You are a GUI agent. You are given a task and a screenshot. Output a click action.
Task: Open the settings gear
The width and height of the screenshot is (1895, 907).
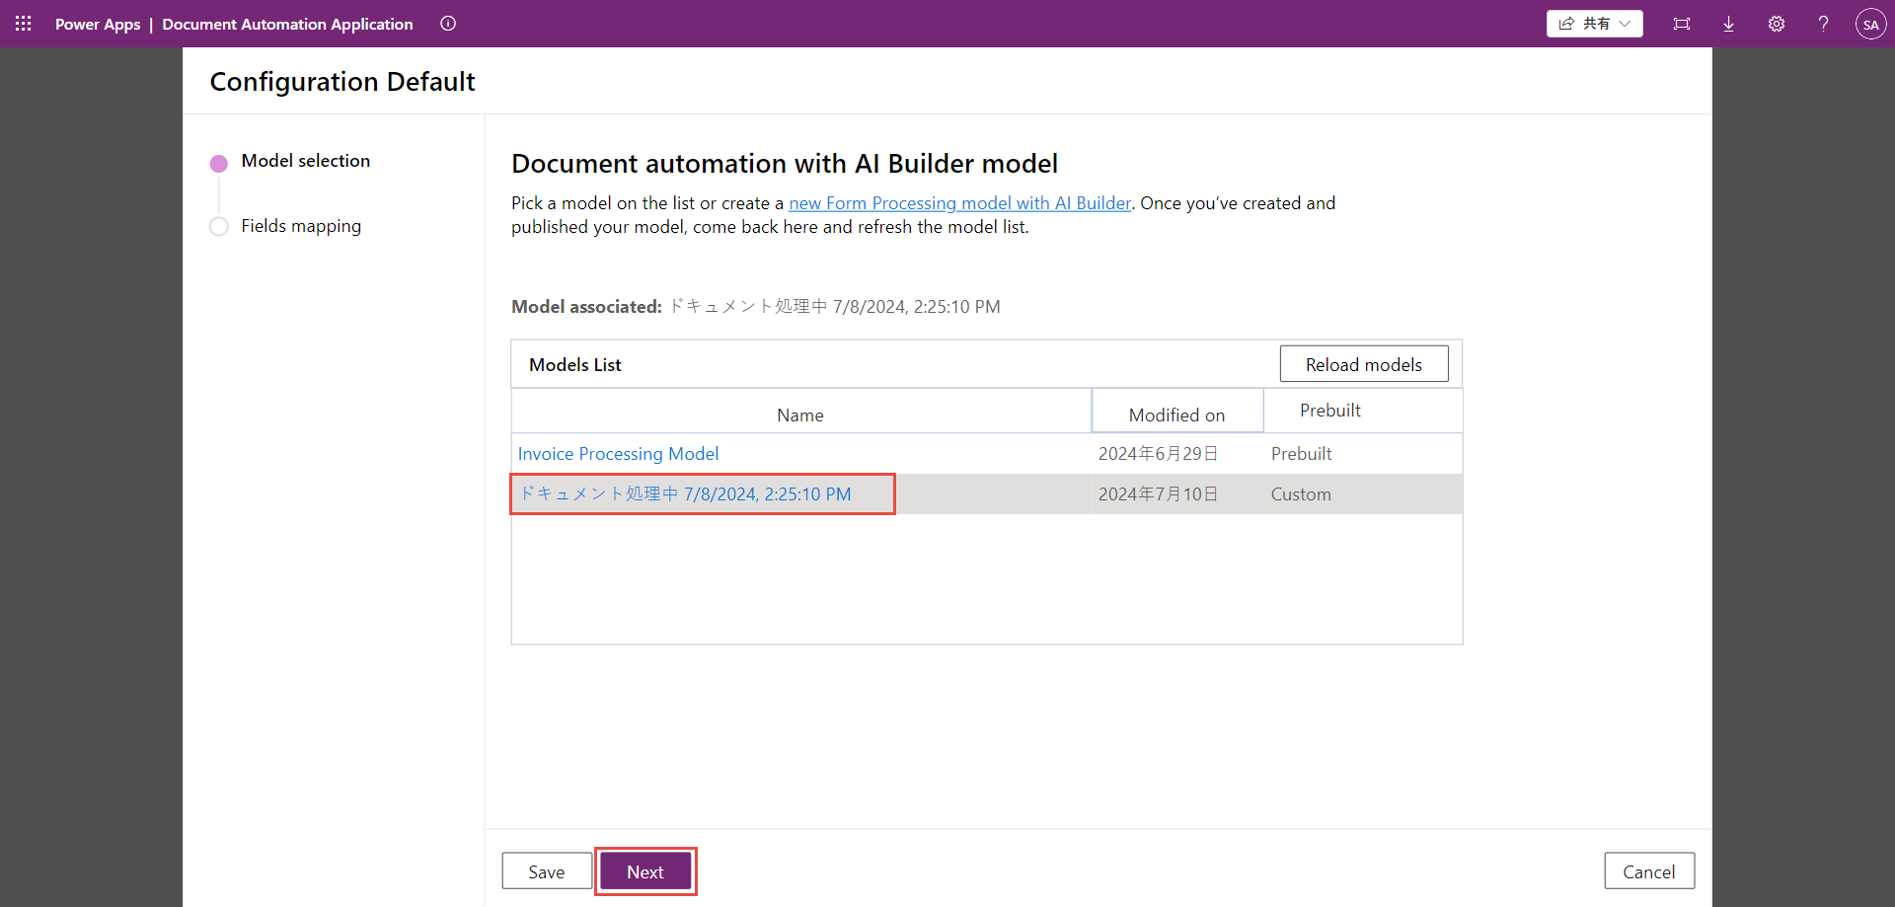click(x=1777, y=24)
